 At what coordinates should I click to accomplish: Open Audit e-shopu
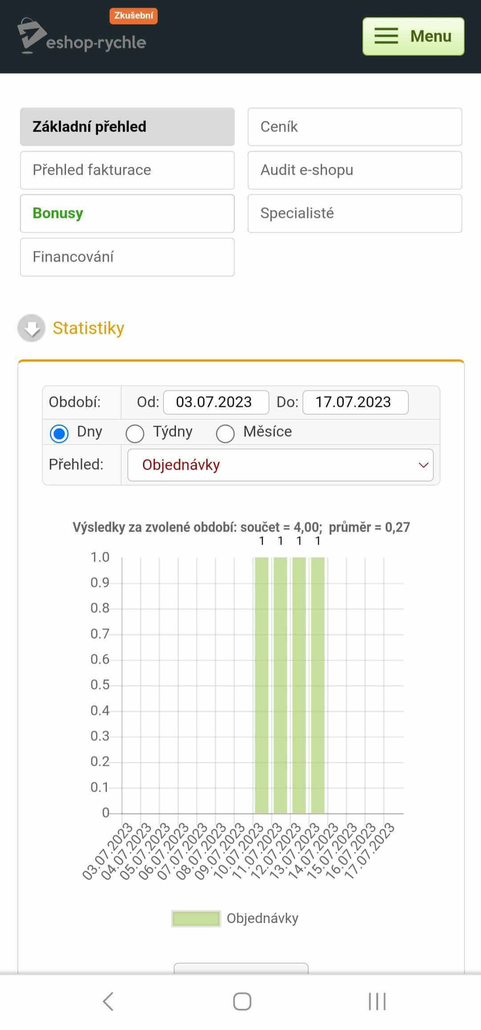tap(355, 170)
